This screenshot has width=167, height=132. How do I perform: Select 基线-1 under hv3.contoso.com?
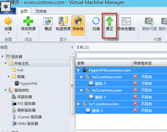coord(121,97)
